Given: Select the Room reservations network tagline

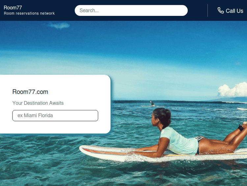Looking at the screenshot, I should tap(29, 13).
